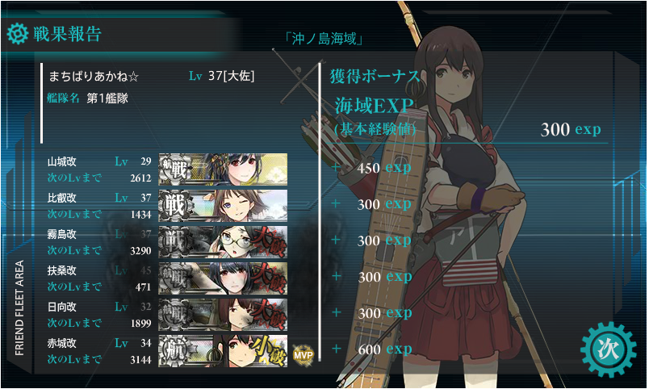Select the 山城改 ship banner

click(x=223, y=169)
